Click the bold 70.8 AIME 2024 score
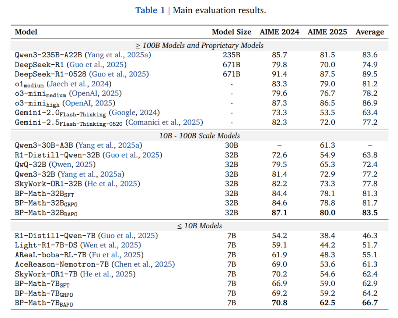 279,303
